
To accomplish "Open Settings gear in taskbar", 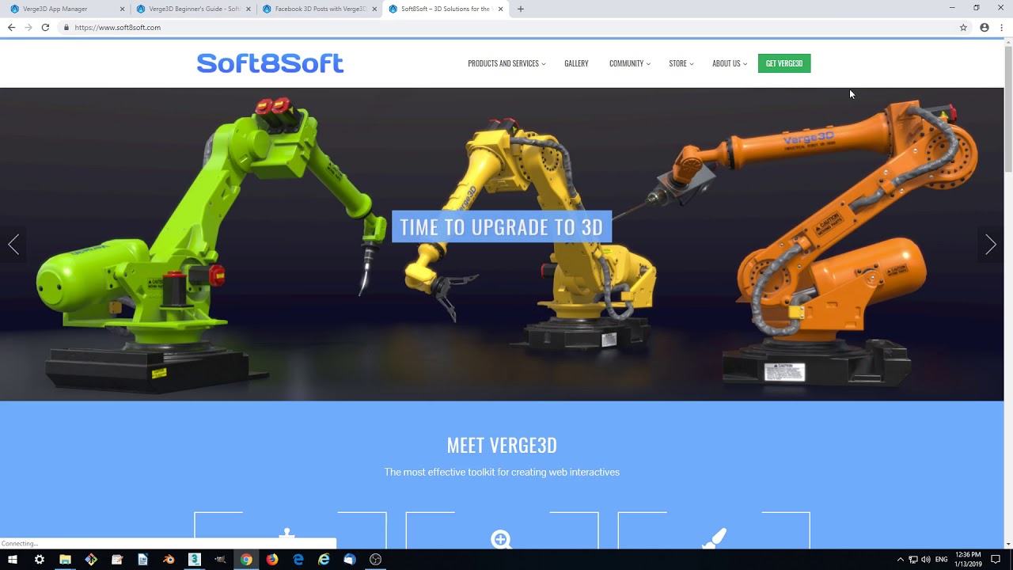I will pos(40,559).
